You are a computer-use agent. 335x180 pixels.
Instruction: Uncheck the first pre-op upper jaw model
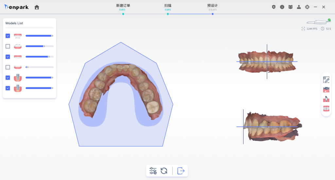tap(8, 36)
